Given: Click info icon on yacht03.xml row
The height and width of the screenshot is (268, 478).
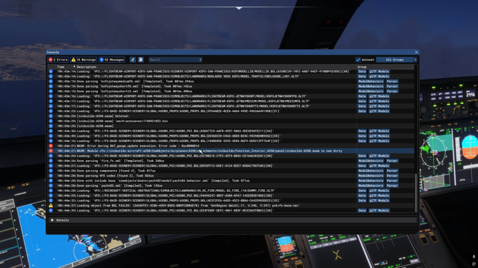Looking at the screenshot, I should 51,186.
